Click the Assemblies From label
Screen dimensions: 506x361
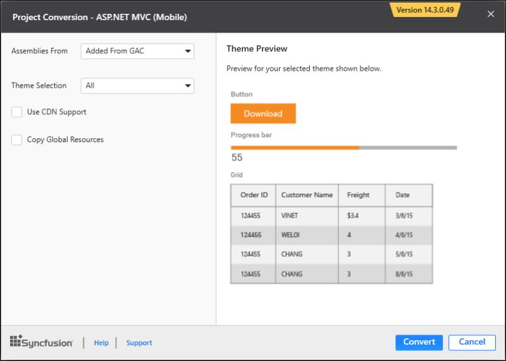click(39, 51)
